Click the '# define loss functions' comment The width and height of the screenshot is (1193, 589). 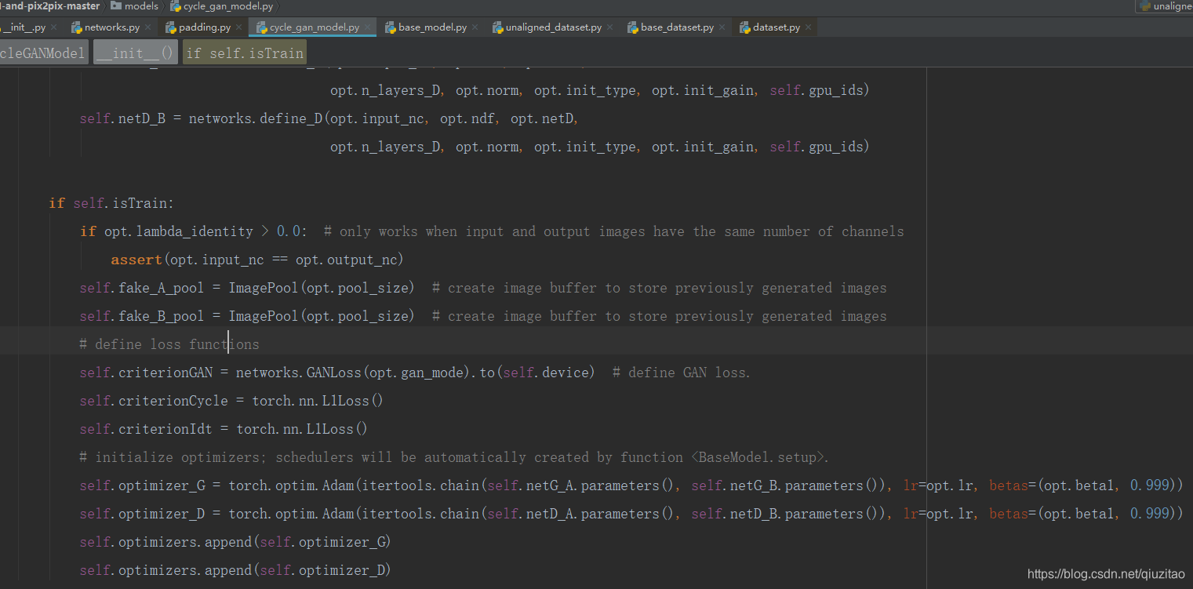(x=169, y=344)
